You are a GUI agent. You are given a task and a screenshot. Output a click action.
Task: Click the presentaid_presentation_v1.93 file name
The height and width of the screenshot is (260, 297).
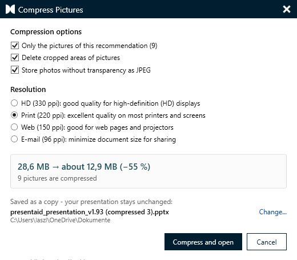90,212
